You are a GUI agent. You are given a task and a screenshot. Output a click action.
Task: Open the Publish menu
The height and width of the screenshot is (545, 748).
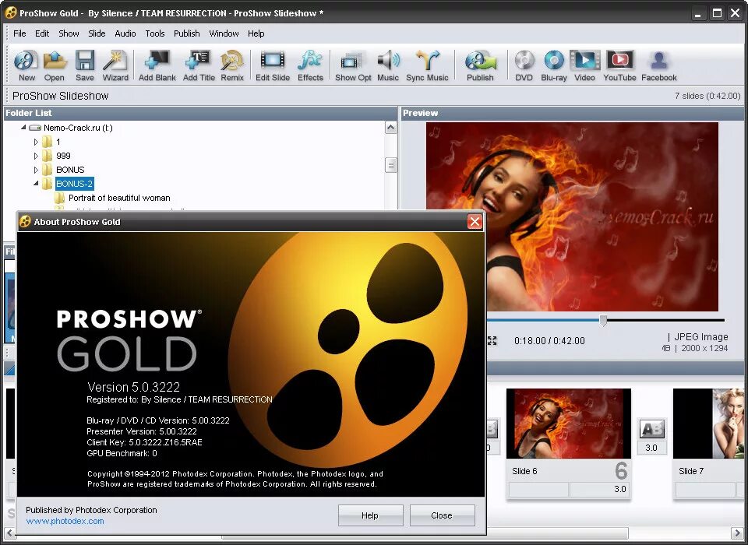(x=186, y=33)
